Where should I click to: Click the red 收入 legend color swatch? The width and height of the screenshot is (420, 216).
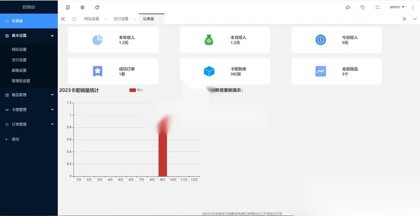133,90
